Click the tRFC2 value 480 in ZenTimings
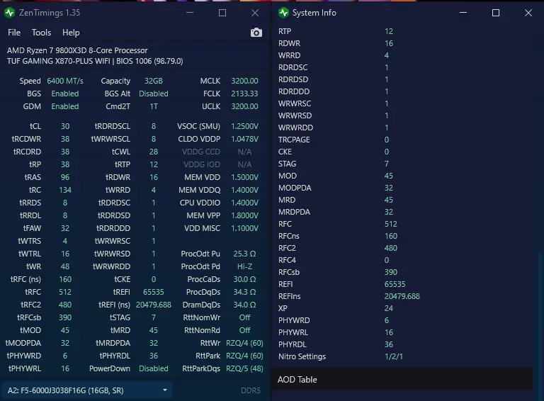The height and width of the screenshot is (401, 544). pyautogui.click(x=65, y=305)
